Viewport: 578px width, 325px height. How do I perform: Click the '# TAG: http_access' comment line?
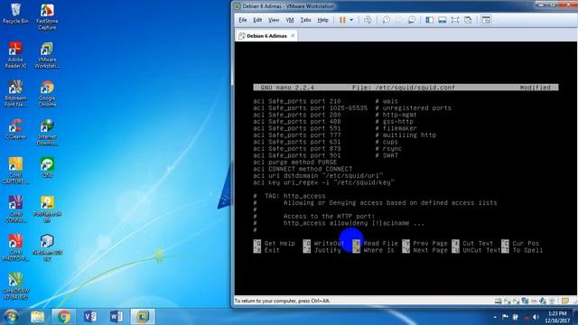pos(289,196)
